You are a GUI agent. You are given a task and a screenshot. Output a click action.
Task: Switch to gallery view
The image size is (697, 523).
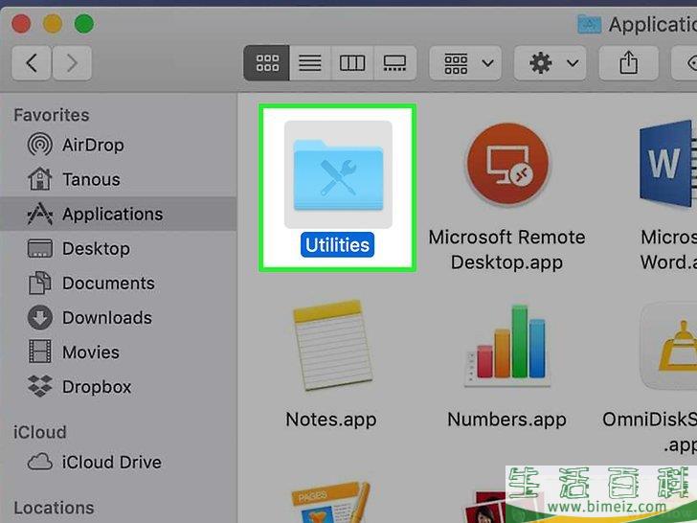394,63
